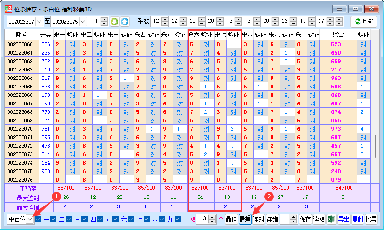Toggle the 七 checkbox

(131, 219)
